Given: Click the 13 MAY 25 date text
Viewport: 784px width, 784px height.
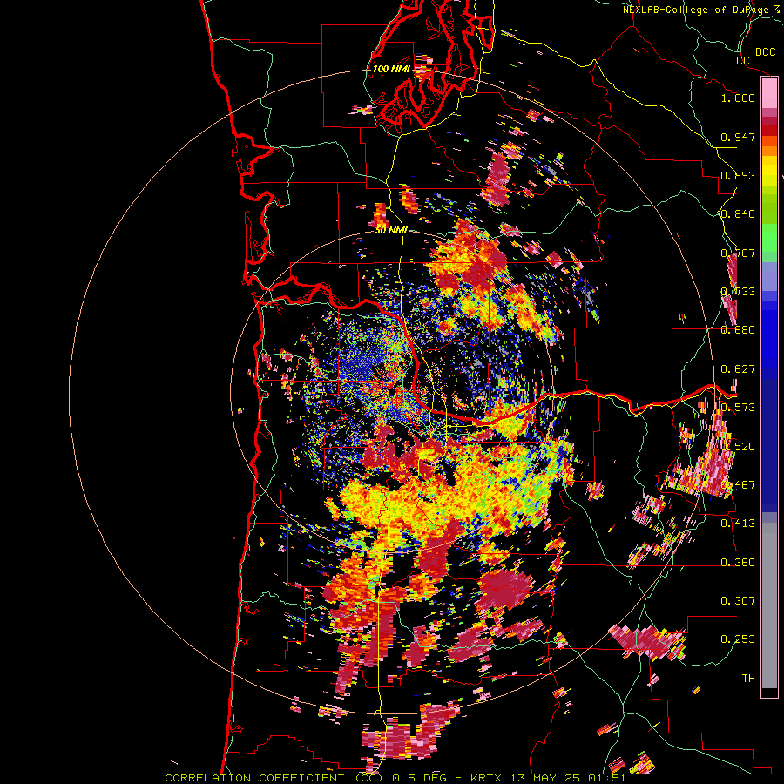Looking at the screenshot, I should click(x=545, y=778).
